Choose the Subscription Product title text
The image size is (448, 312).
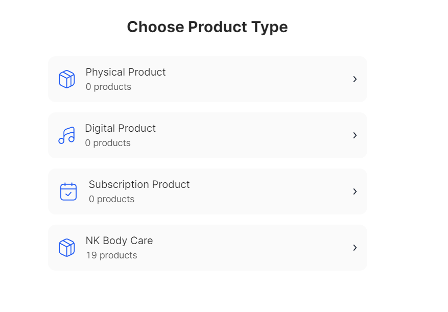[139, 184]
